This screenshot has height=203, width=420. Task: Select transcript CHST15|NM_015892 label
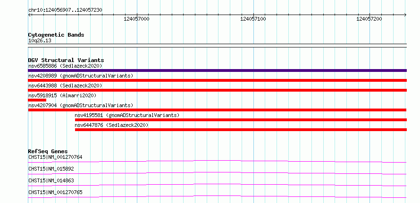point(51,169)
